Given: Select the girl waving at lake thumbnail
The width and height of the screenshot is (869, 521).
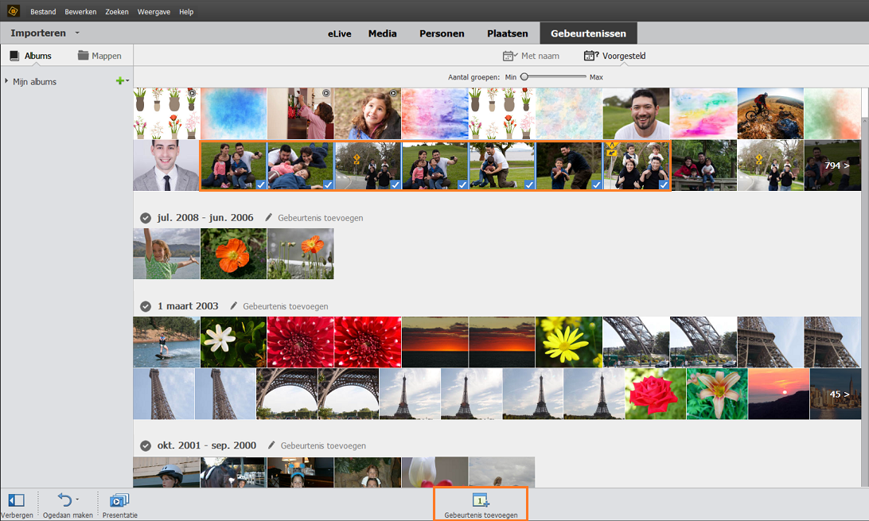Looking at the screenshot, I should (x=166, y=254).
